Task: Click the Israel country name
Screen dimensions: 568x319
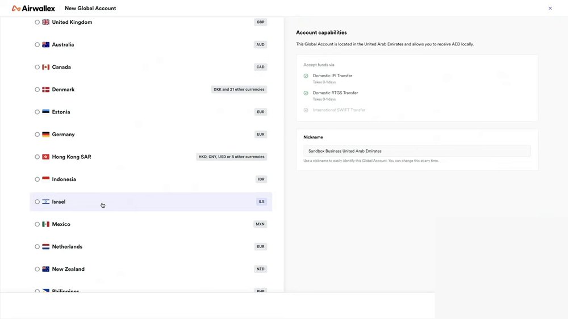Action: 59,202
